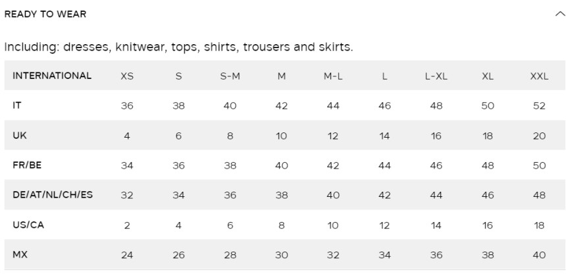This screenshot has height=274, width=566.
Task: Select the UK row label
Action: point(20,135)
